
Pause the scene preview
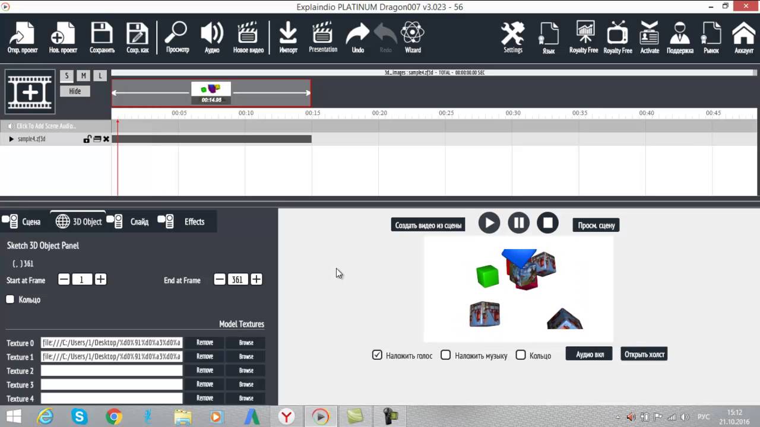point(518,223)
